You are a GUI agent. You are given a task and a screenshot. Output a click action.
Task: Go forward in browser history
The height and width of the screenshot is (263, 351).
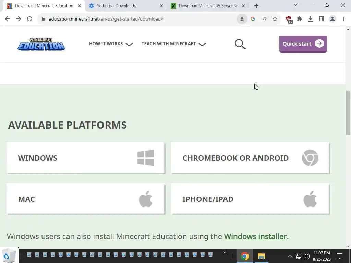[19, 19]
